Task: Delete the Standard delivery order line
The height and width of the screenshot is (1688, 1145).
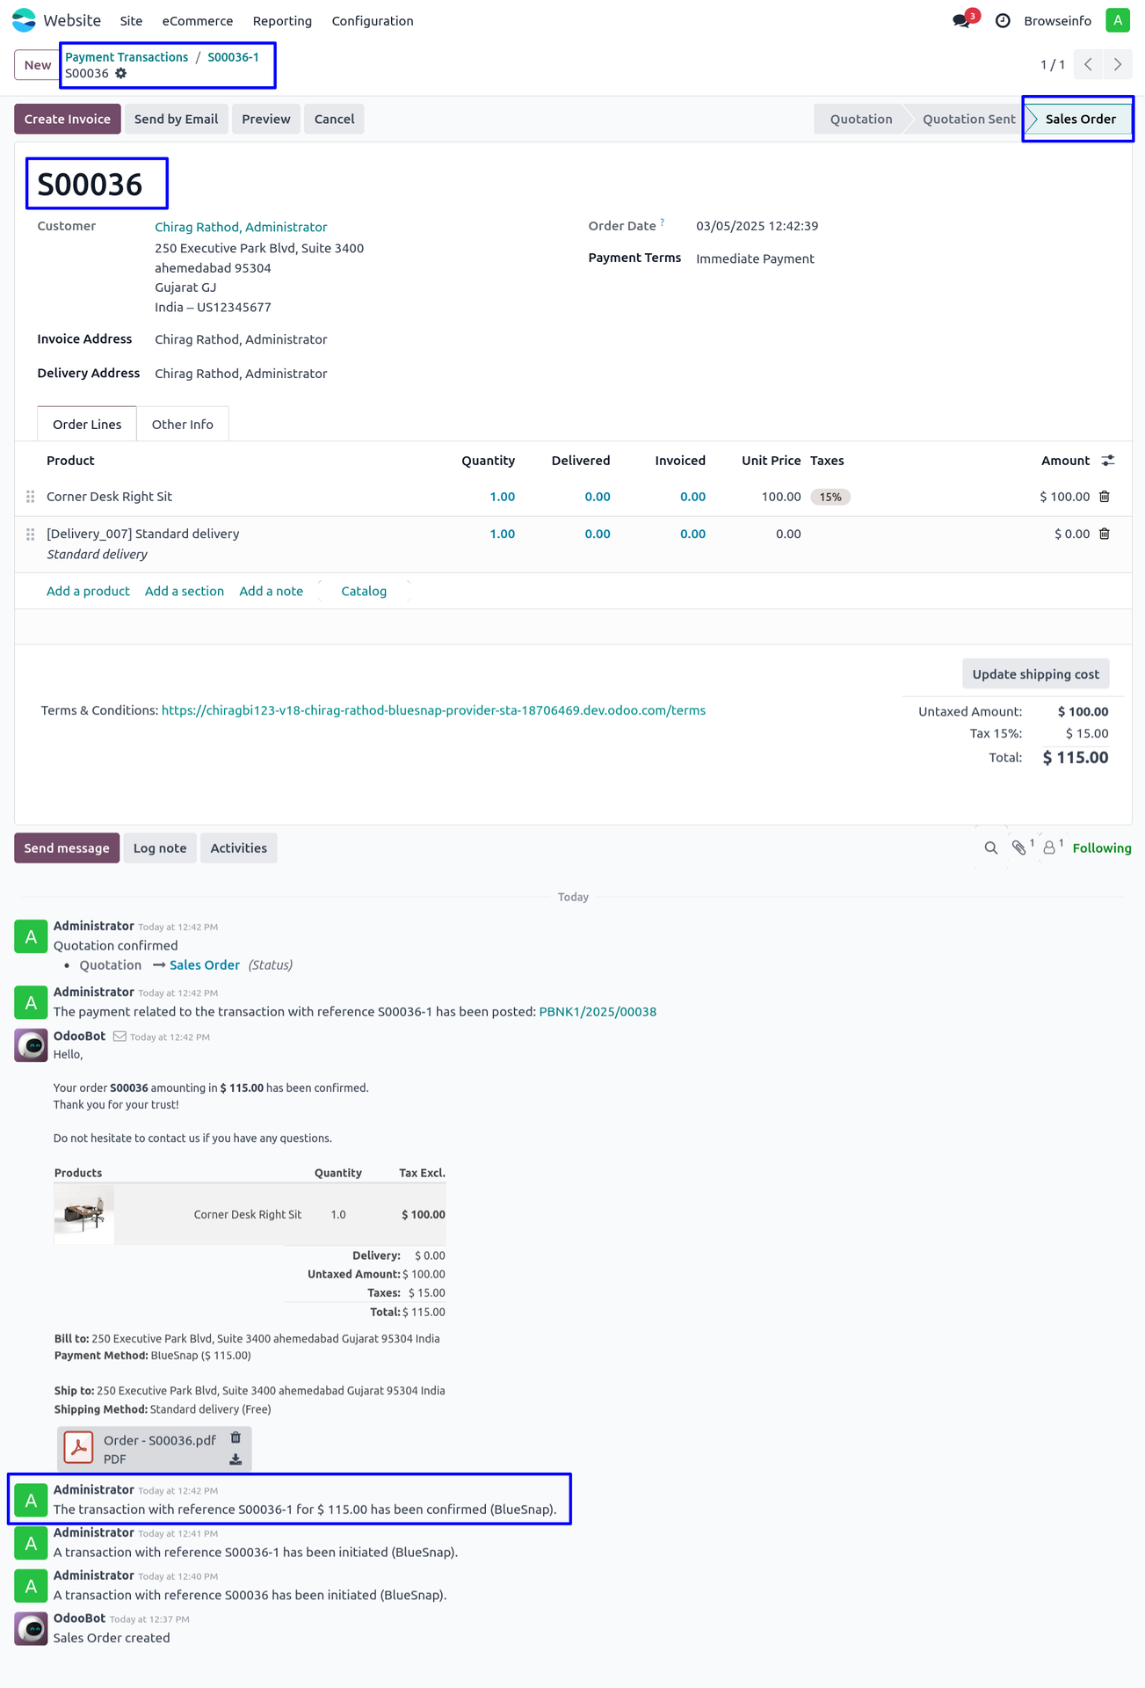Action: 1105,534
